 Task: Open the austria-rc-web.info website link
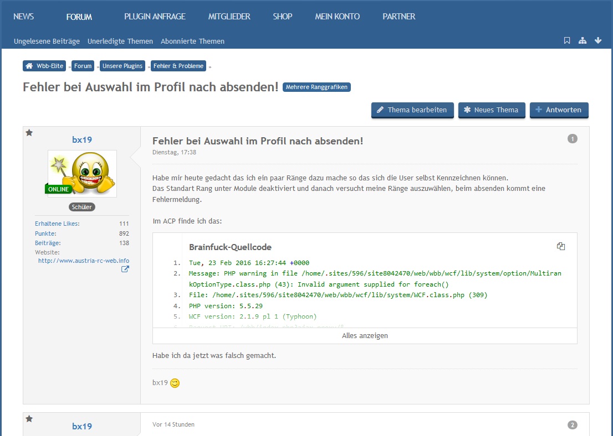[x=84, y=261]
